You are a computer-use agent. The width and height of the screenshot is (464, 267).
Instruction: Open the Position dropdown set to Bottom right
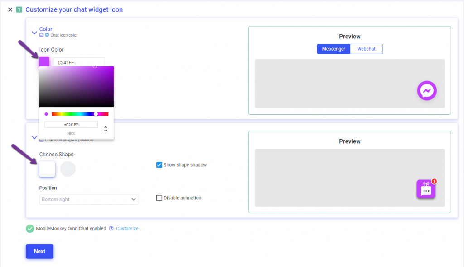89,199
